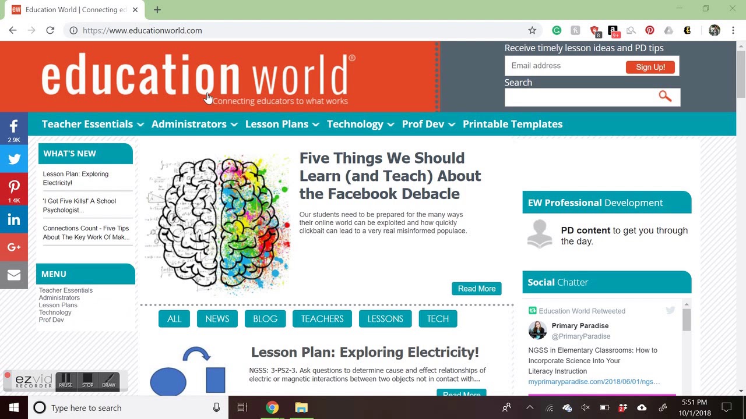Bookmark this page with star icon
The image size is (746, 419).
pyautogui.click(x=532, y=30)
